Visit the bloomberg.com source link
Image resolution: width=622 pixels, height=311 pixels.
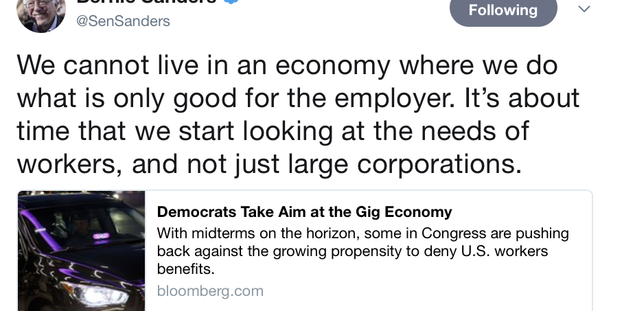pyautogui.click(x=210, y=291)
